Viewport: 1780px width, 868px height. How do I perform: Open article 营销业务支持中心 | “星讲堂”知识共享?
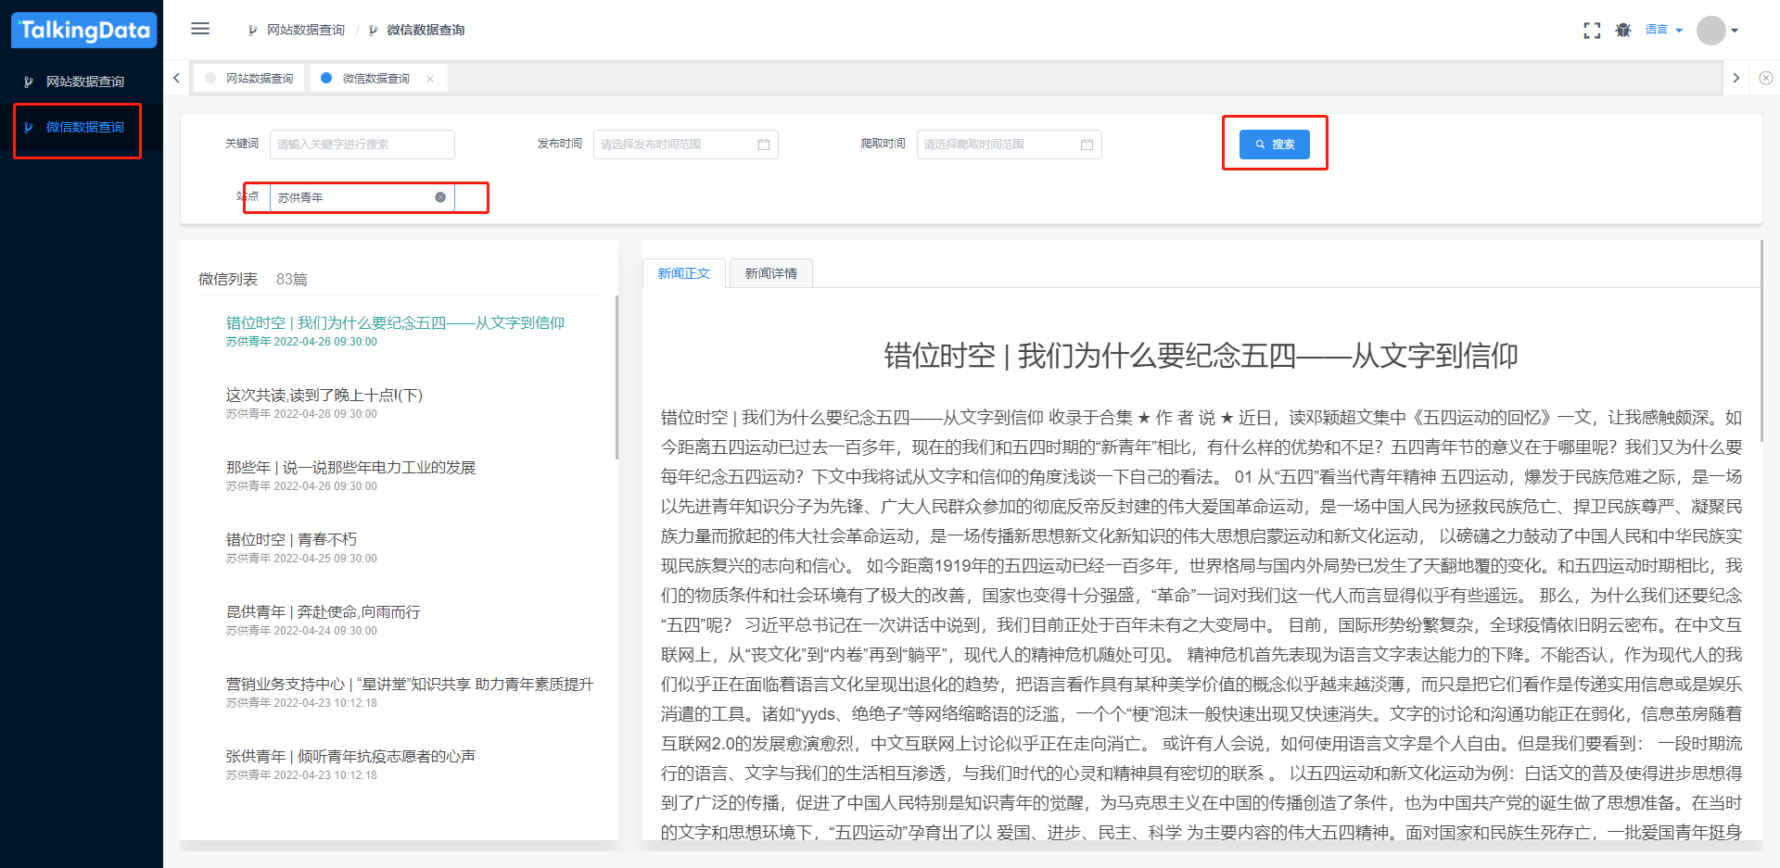(410, 685)
